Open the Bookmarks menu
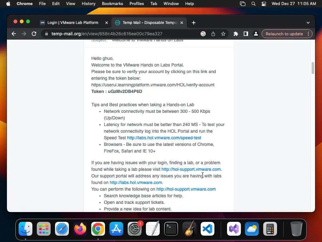This screenshot has width=322, height=242. [112, 4]
